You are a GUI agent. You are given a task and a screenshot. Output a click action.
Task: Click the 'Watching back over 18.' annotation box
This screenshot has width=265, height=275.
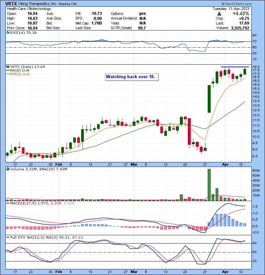(132, 77)
